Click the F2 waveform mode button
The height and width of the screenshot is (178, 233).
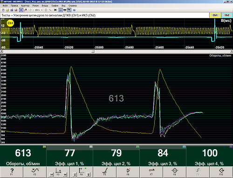35,172
